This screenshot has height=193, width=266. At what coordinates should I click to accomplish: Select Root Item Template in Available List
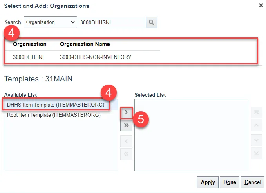54,115
